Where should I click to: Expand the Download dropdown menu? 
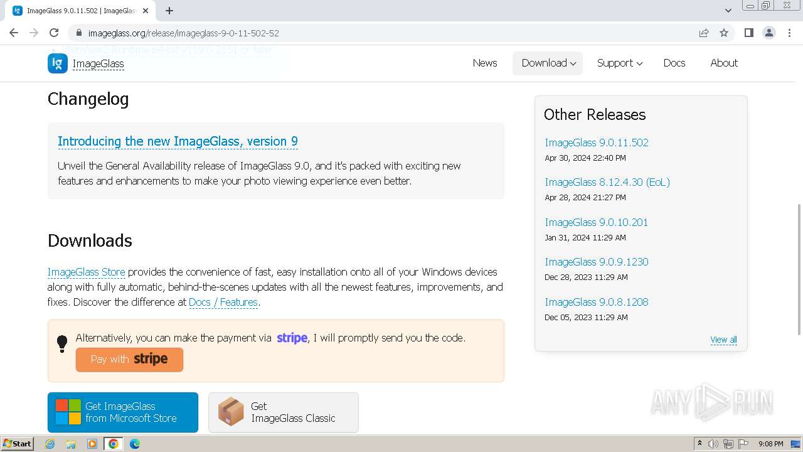tap(548, 63)
